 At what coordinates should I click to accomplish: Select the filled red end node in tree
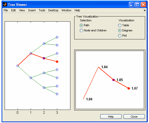point(57,62)
